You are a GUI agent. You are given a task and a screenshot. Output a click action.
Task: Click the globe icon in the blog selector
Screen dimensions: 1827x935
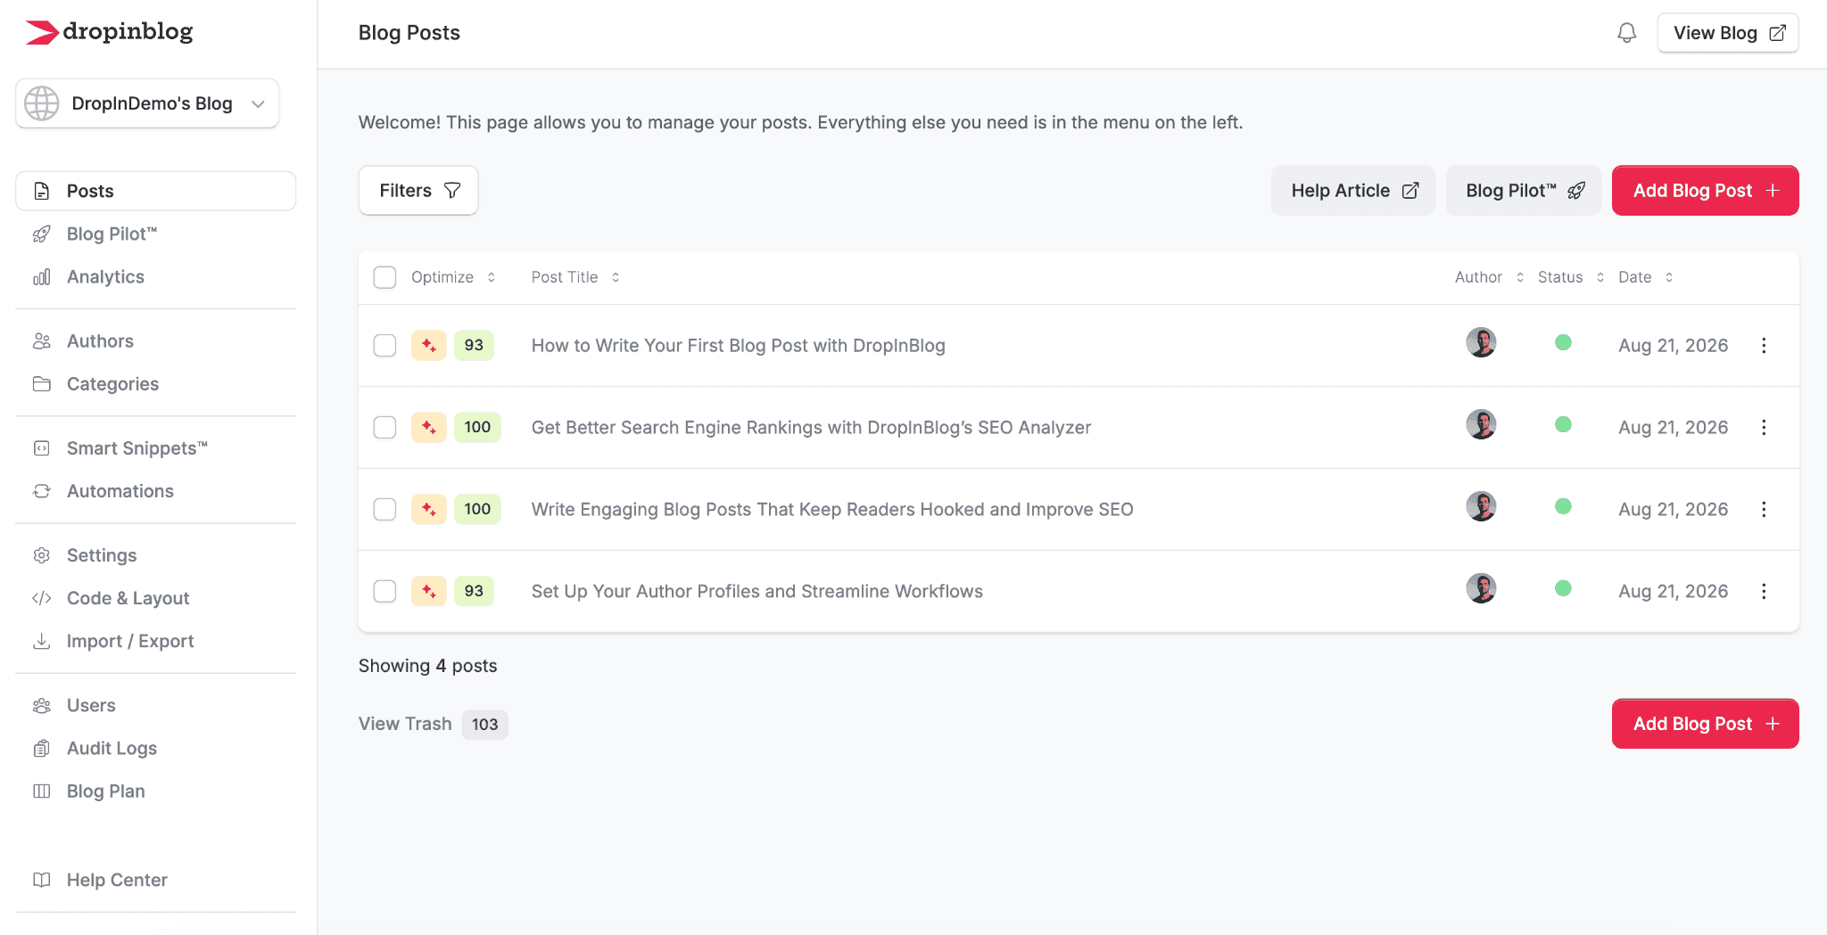(42, 103)
